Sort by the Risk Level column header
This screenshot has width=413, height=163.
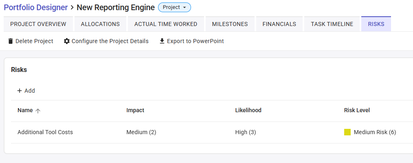tap(357, 110)
